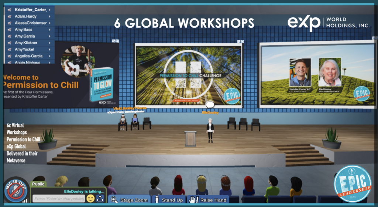Viewport: 378px width, 207px height.
Task: Expand Amy.Klickner user options arrow
Action: coord(49,43)
